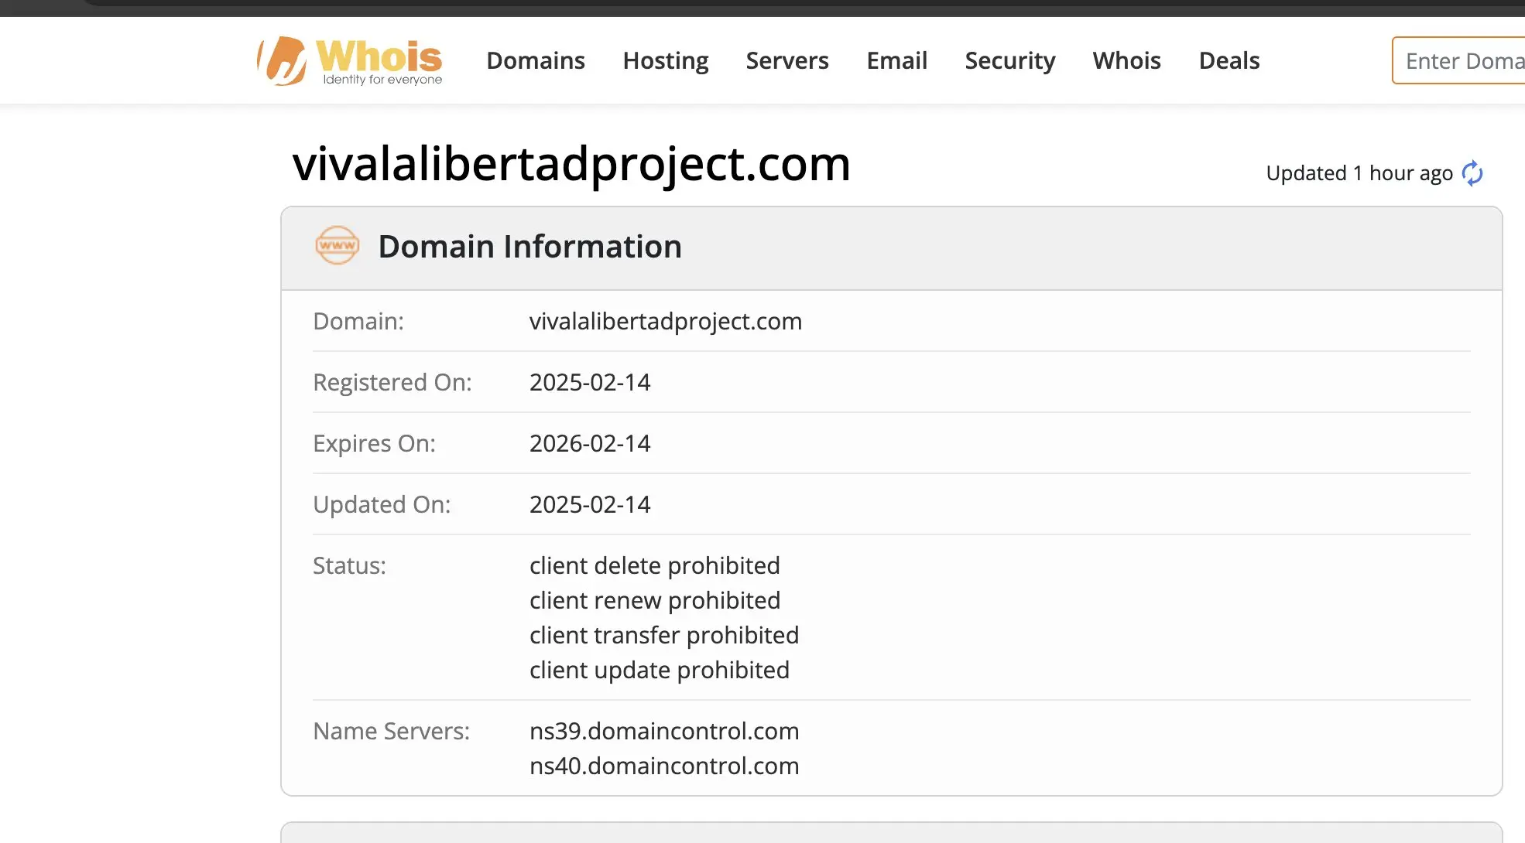1525x843 pixels.
Task: Click the www globe Domain Information icon
Action: click(337, 246)
